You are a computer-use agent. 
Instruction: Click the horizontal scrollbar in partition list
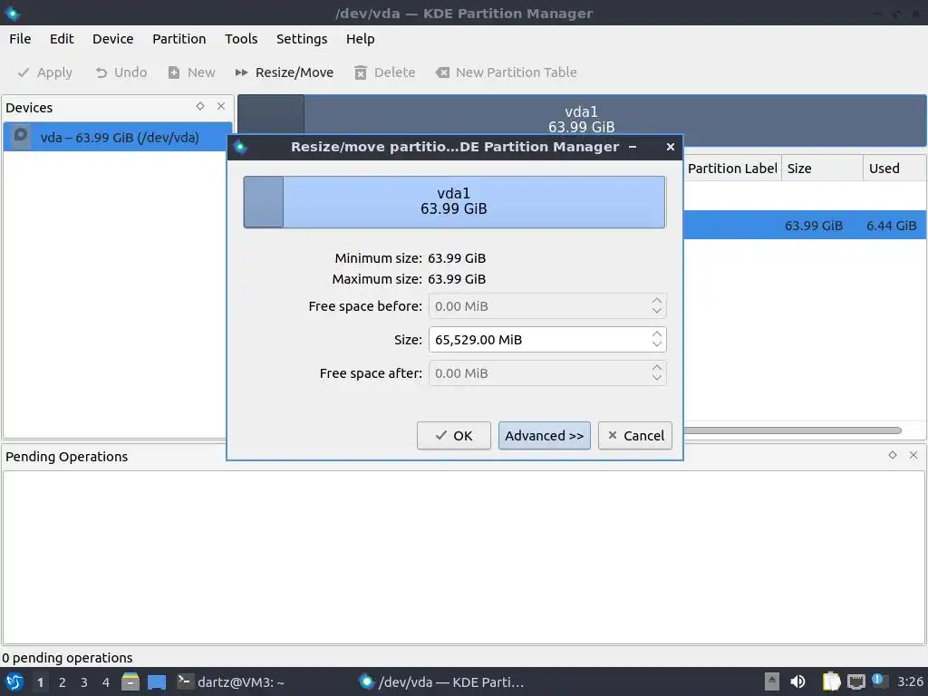tap(792, 430)
